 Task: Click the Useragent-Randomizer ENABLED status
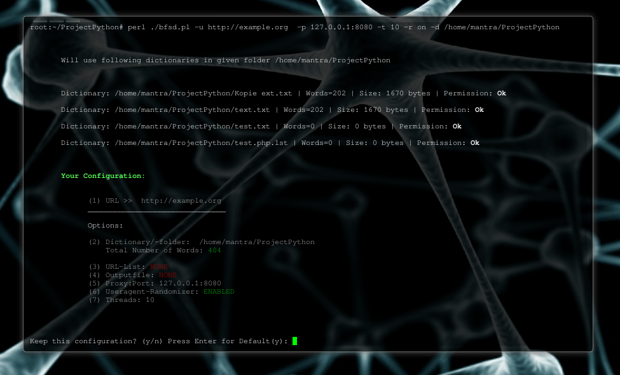coord(219,292)
